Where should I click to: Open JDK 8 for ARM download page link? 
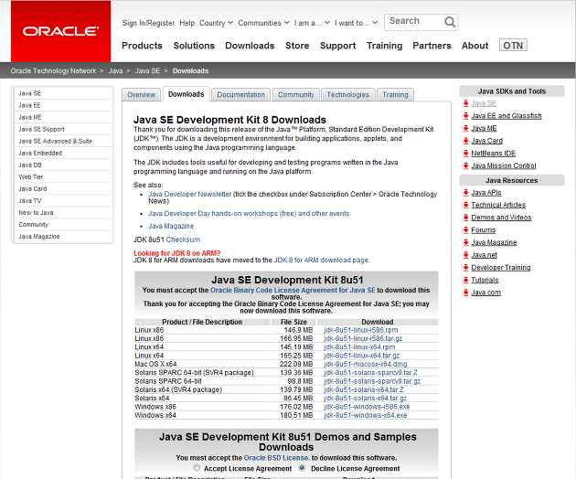point(322,261)
